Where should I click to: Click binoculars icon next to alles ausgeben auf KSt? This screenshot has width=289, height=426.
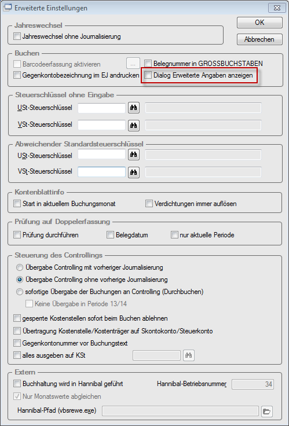click(189, 355)
